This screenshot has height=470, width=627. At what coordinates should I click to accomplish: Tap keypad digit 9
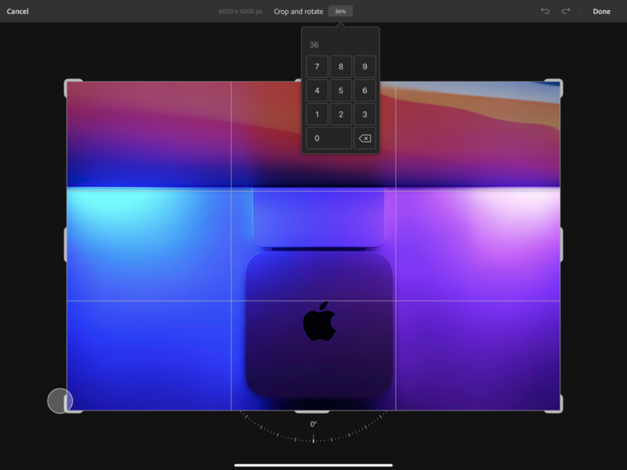364,67
